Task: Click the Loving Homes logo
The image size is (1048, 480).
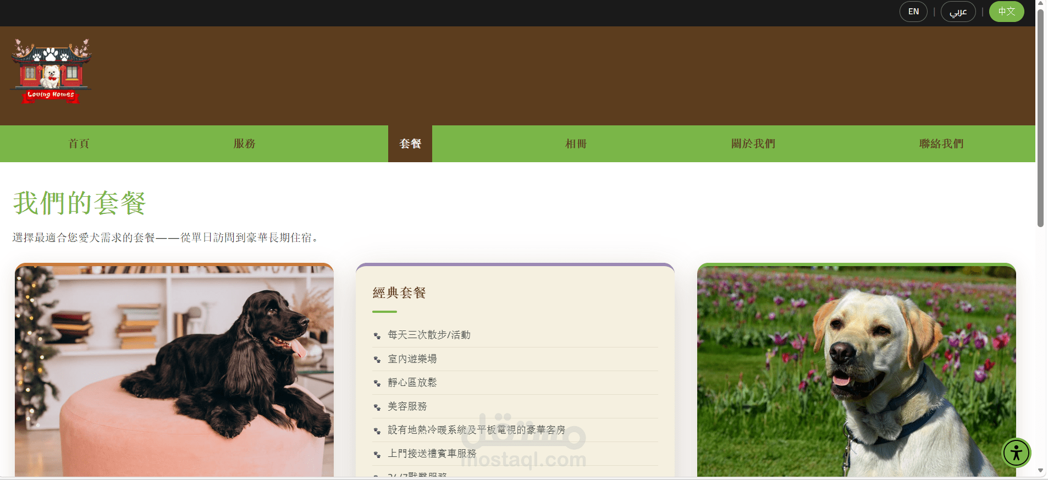Action: click(x=51, y=71)
